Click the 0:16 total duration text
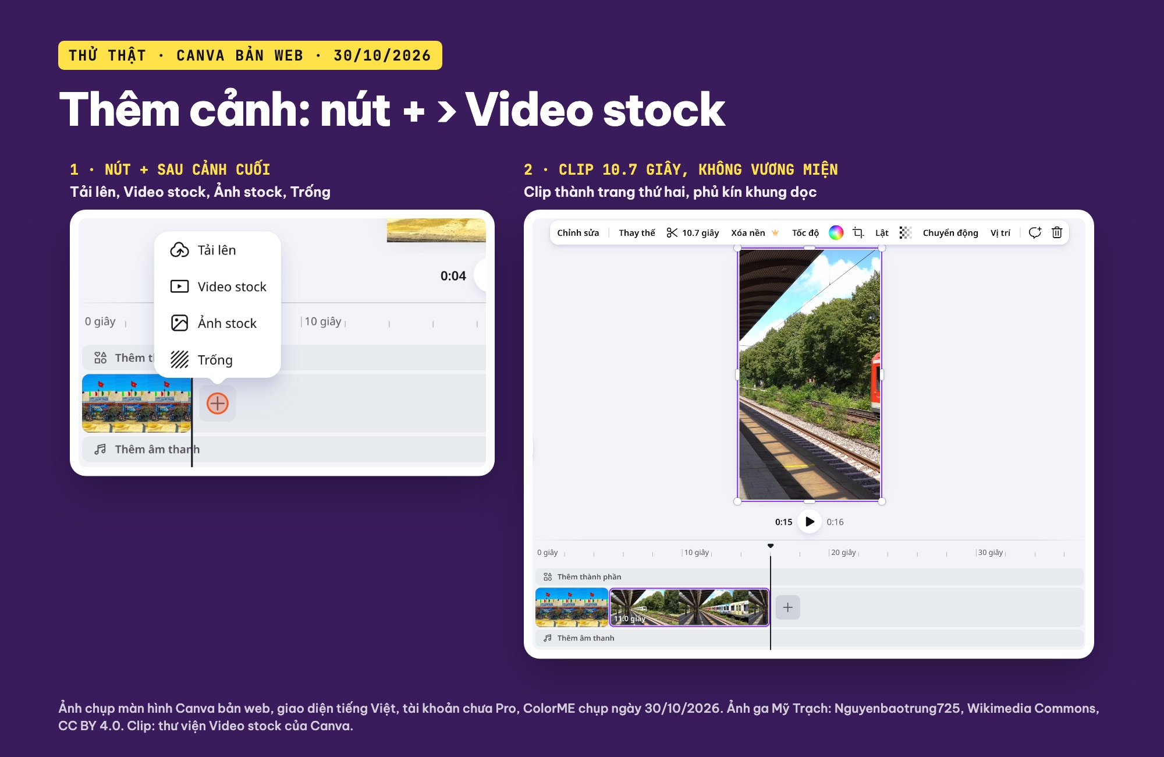This screenshot has height=757, width=1164. point(835,522)
